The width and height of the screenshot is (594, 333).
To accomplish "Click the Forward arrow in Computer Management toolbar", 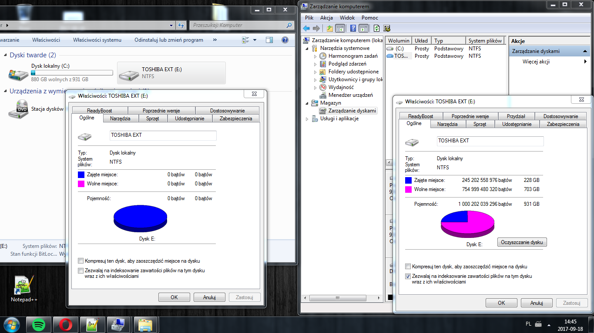I will (x=316, y=28).
